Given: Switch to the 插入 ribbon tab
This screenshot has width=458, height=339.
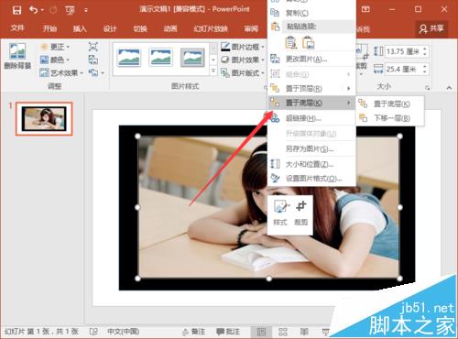Looking at the screenshot, I should [x=80, y=28].
